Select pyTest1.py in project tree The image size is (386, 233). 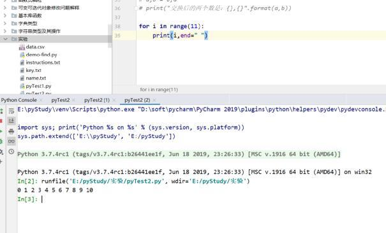(x=38, y=86)
